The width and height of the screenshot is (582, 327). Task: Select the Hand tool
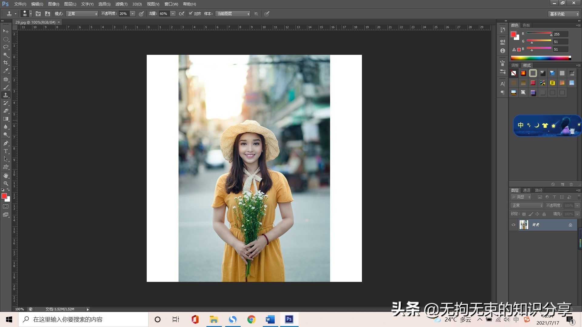(x=6, y=176)
